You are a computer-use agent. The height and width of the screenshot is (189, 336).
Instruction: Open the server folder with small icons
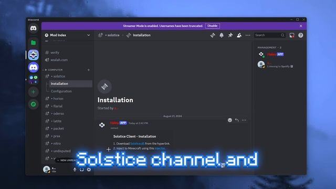click(33, 79)
